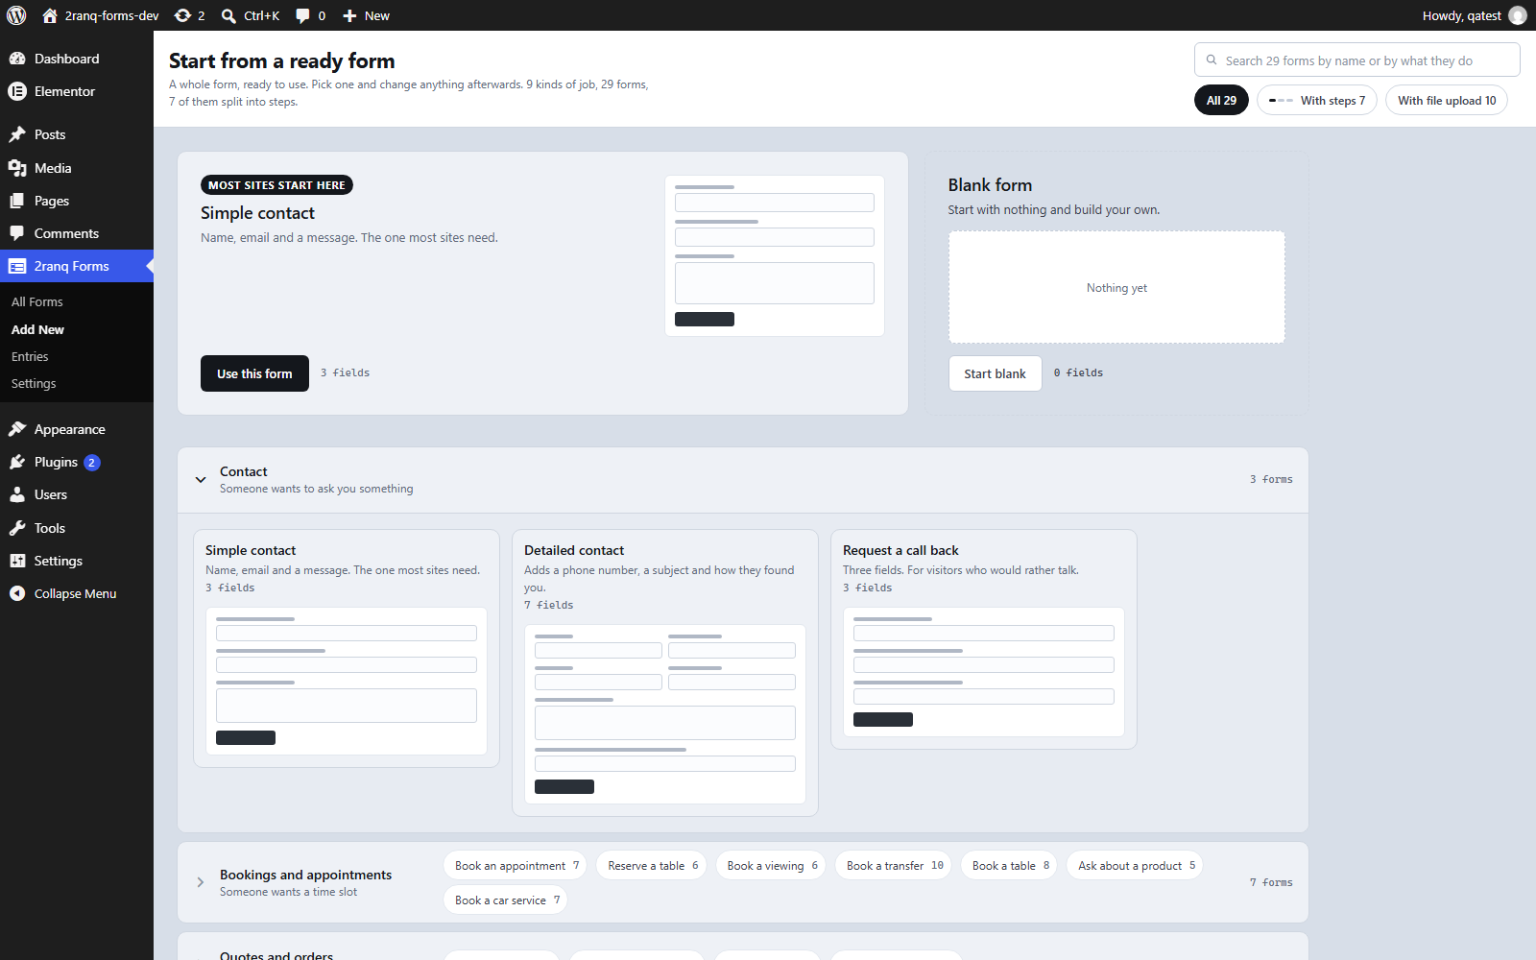Select the Simple contact card preview in Contact section
This screenshot has height=960, width=1536.
[x=347, y=682]
